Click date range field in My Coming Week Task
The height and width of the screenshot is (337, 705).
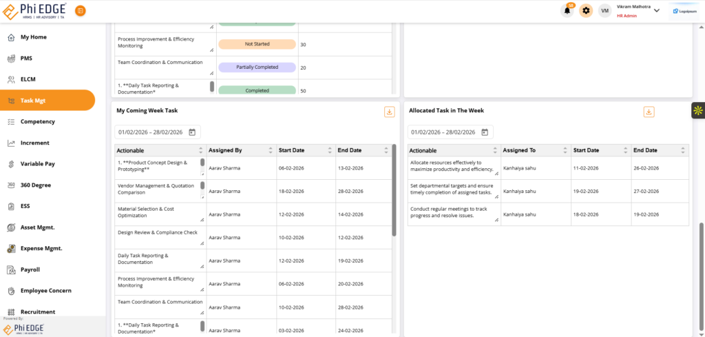[x=151, y=132]
